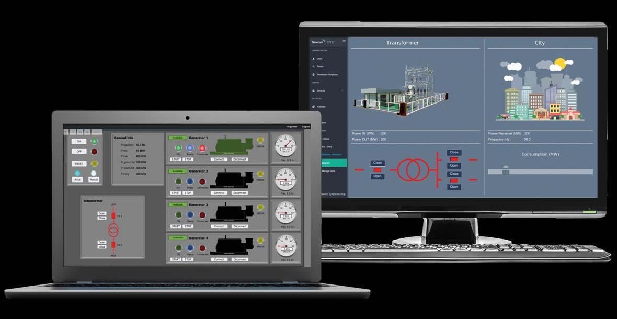617x319 pixels.
Task: Click the OFF button on laptop panel
Action: click(79, 151)
